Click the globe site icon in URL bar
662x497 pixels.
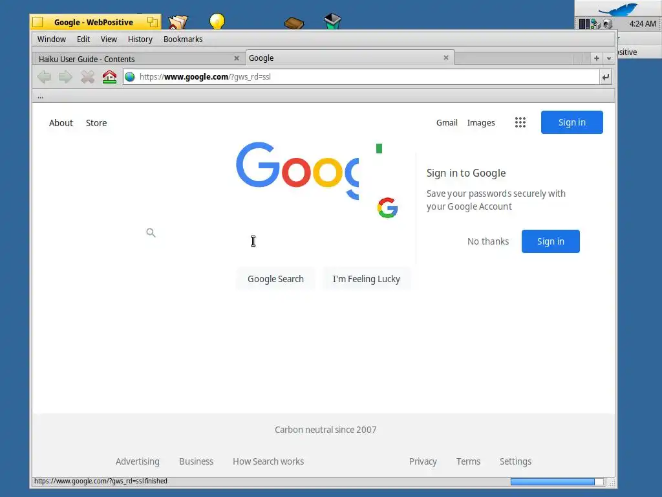130,77
